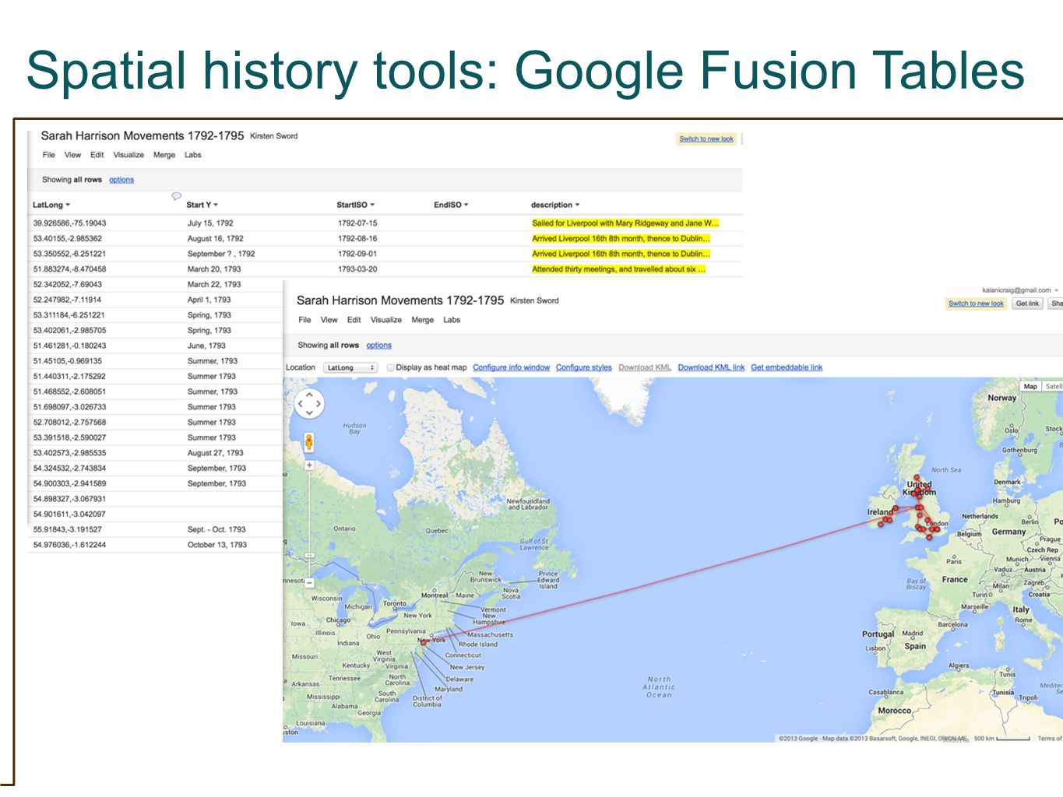Click Download KML link hyperlink

pos(711,367)
